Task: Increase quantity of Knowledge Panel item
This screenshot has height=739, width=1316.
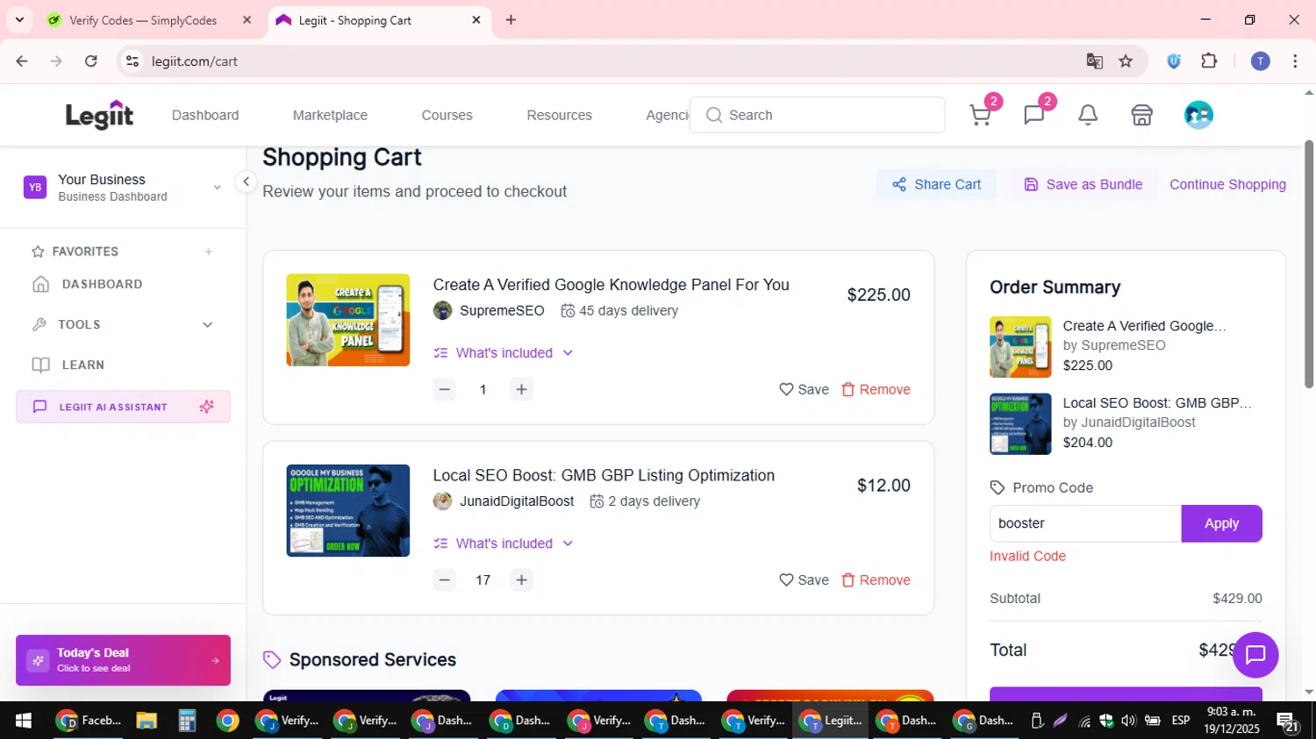Action: coord(521,389)
